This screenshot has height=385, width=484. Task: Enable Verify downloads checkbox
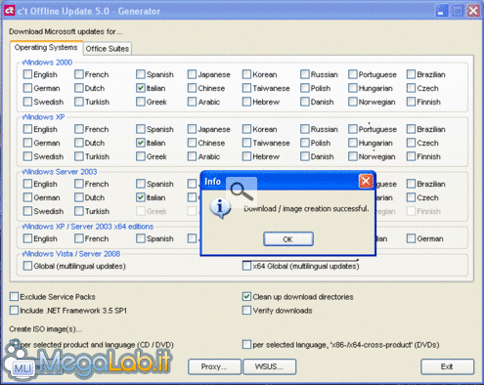[246, 311]
